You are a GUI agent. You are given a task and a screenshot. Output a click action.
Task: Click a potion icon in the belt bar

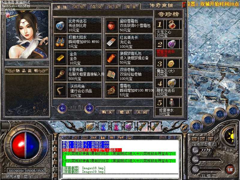tap(103, 127)
